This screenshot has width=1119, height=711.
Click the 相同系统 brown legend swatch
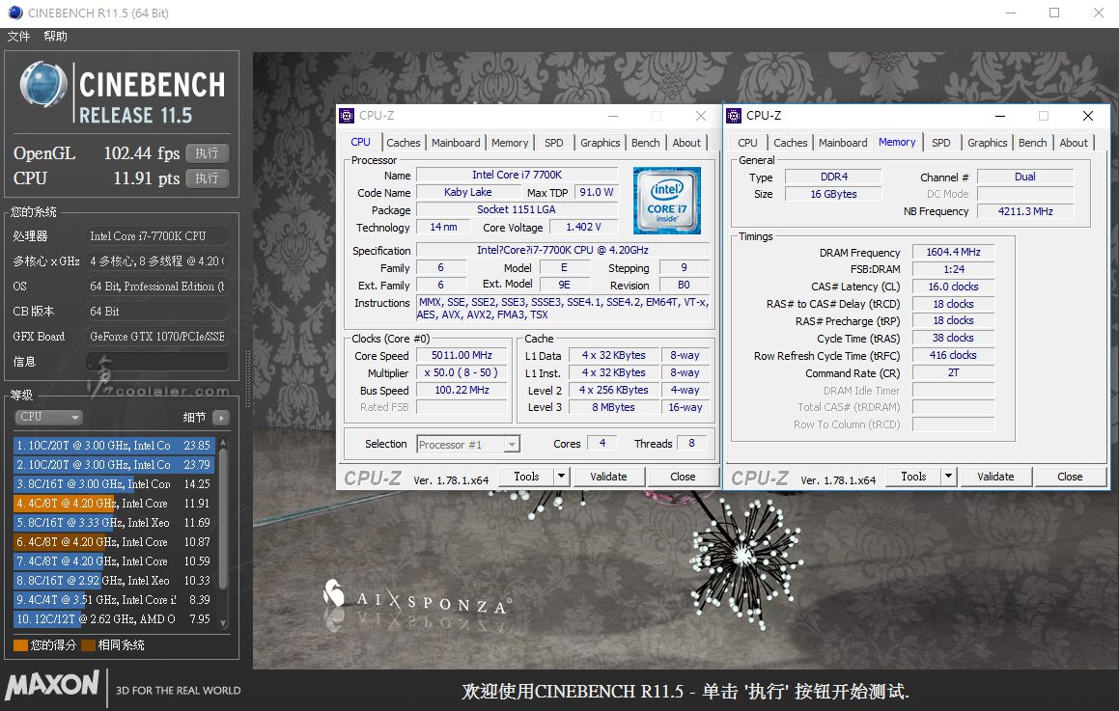coord(89,645)
